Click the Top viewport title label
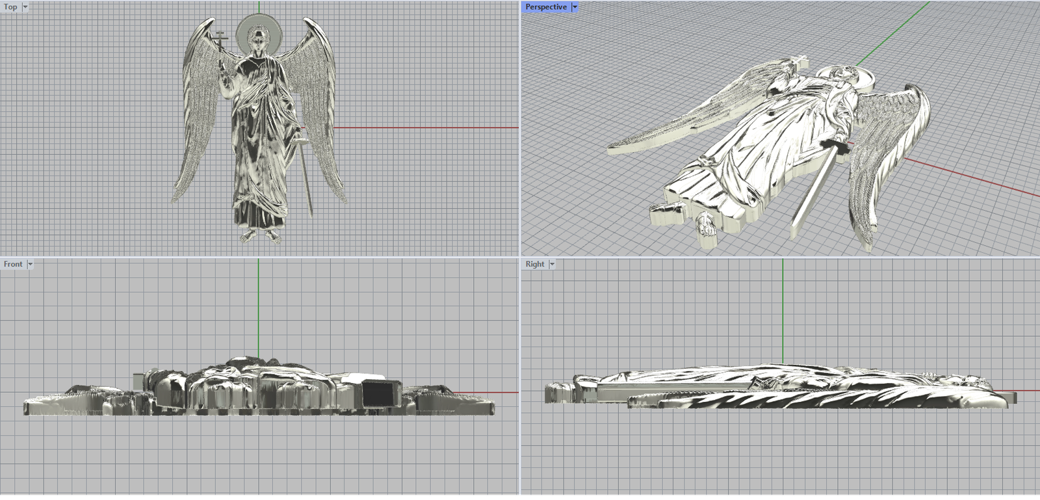This screenshot has width=1040, height=500. 10,7
